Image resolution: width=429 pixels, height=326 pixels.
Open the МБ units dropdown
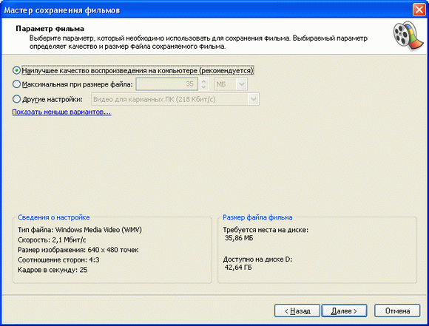pyautogui.click(x=231, y=84)
